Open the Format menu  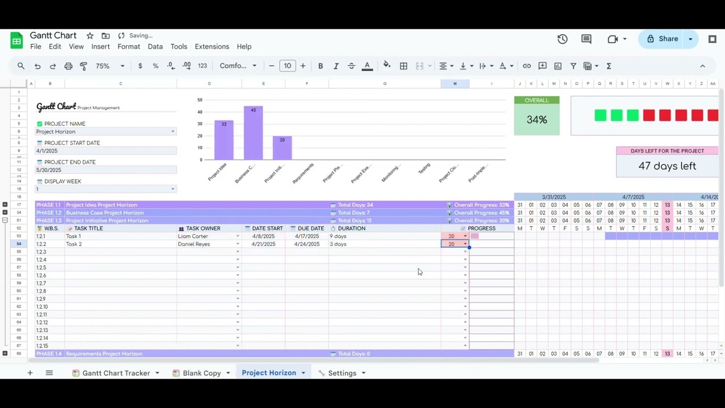tap(129, 46)
